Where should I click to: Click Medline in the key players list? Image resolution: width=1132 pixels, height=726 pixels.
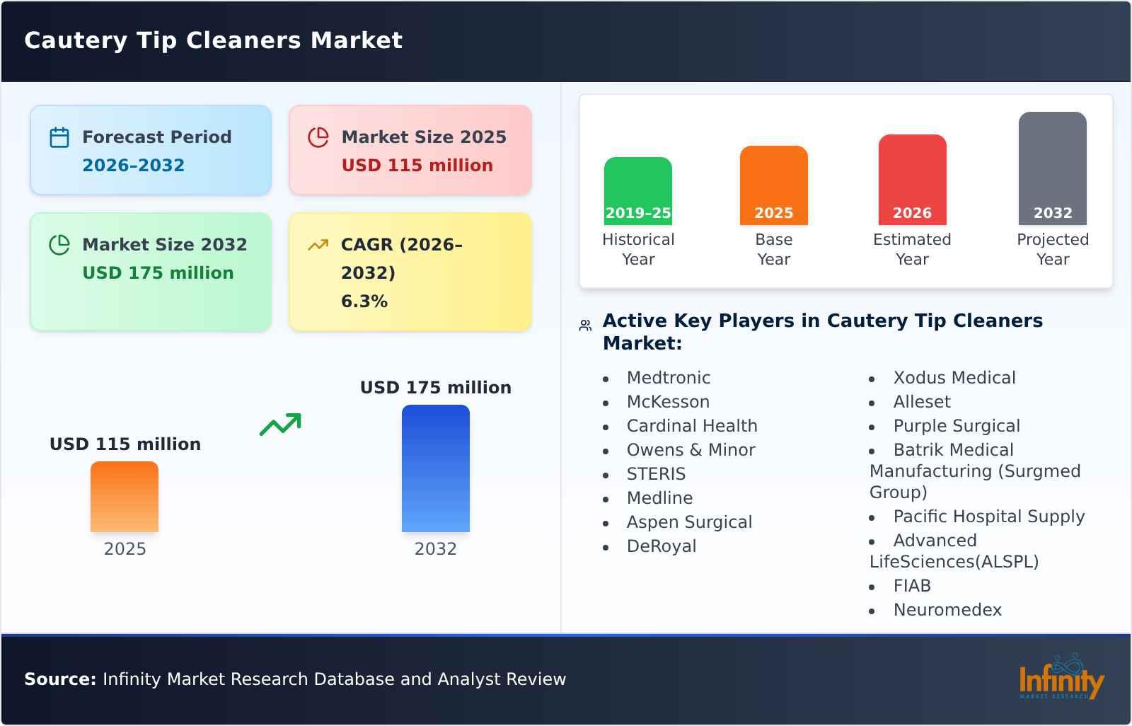660,498
